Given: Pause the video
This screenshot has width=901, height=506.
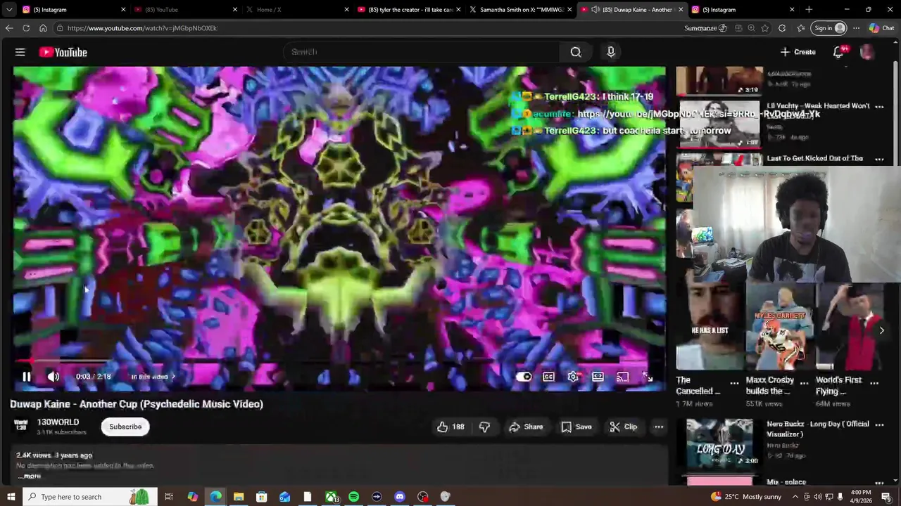Looking at the screenshot, I should (x=26, y=377).
